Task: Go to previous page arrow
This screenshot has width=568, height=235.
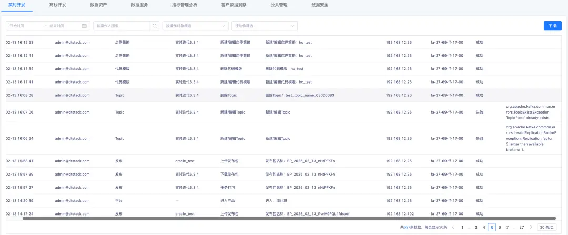Action: [x=453, y=228]
